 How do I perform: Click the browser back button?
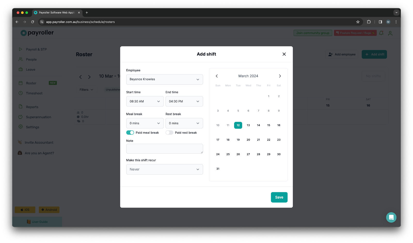(x=17, y=22)
